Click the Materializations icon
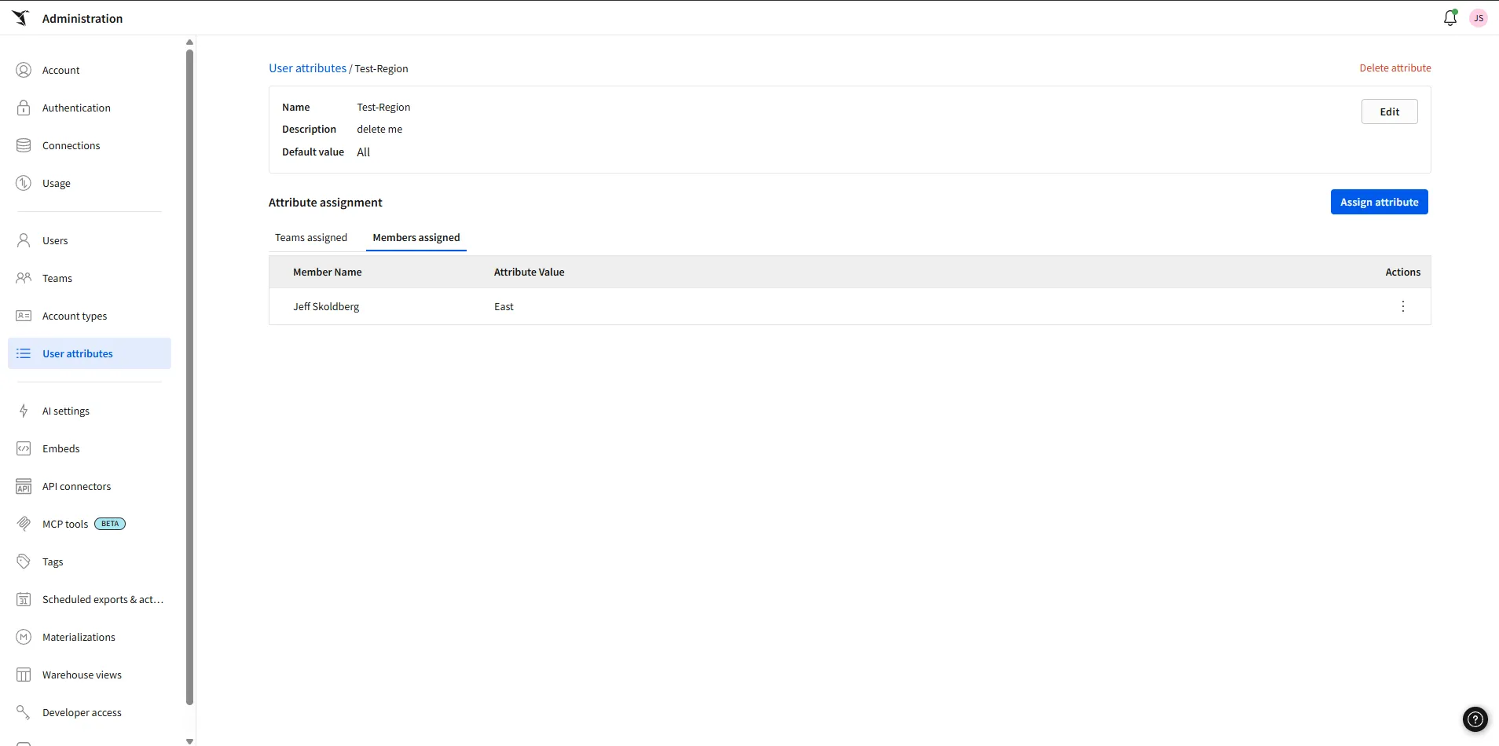This screenshot has height=746, width=1499. click(24, 637)
